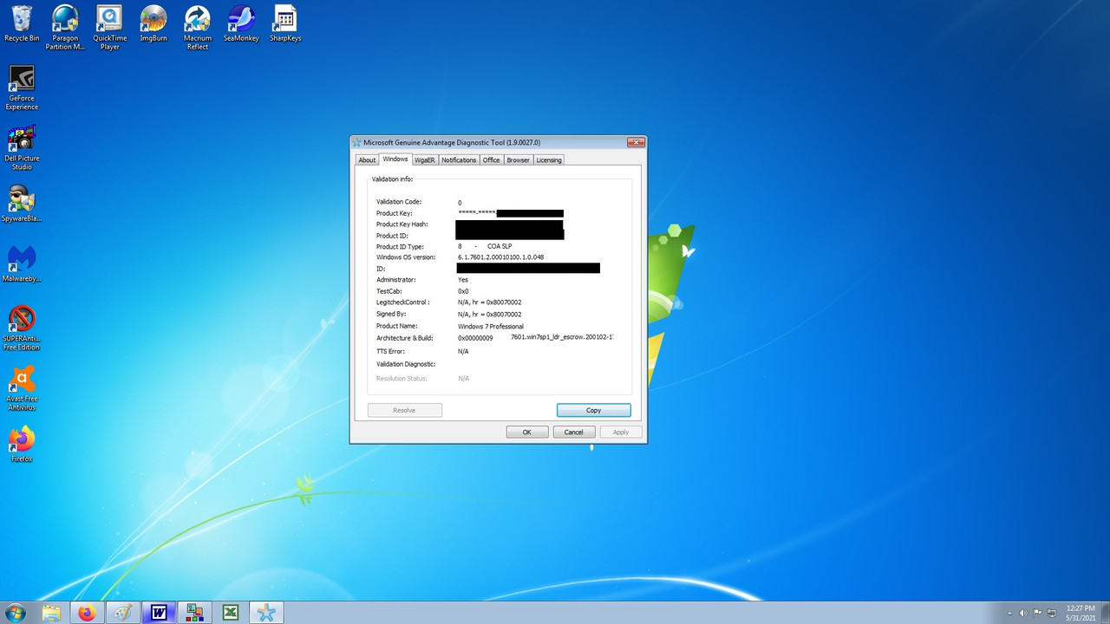Click the 0x00000009 architecture value

(x=475, y=338)
